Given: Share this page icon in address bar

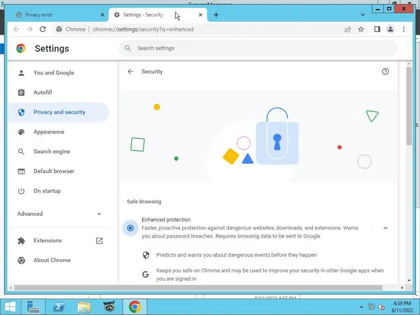Looking at the screenshot, I should [348, 29].
